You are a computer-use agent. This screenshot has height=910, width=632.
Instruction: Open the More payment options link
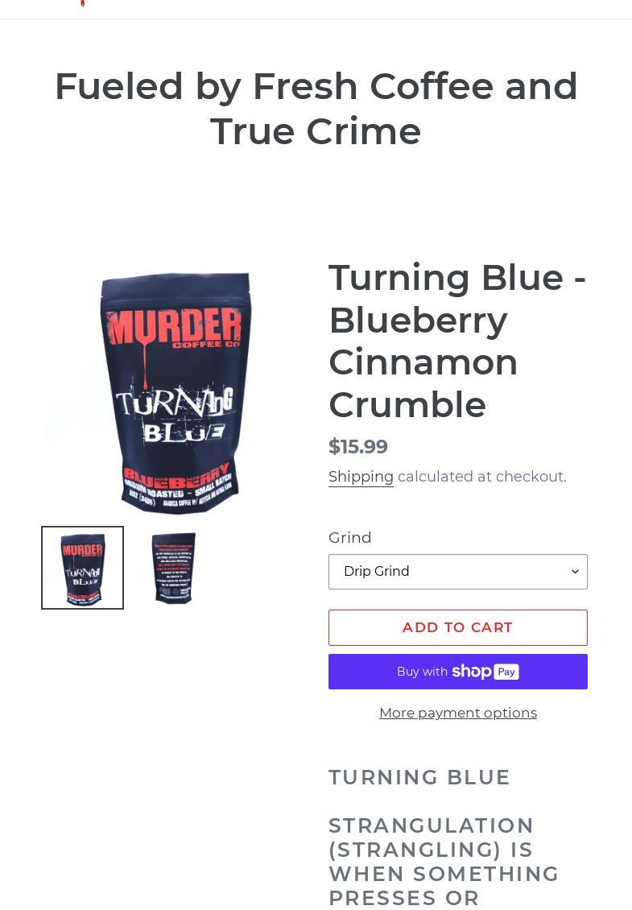tap(458, 713)
